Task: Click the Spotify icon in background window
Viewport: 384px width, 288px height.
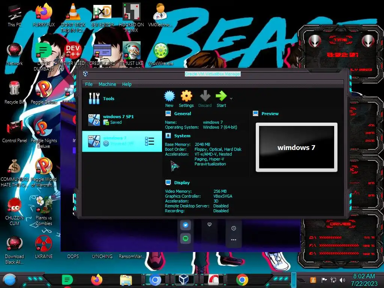Action: (185, 238)
